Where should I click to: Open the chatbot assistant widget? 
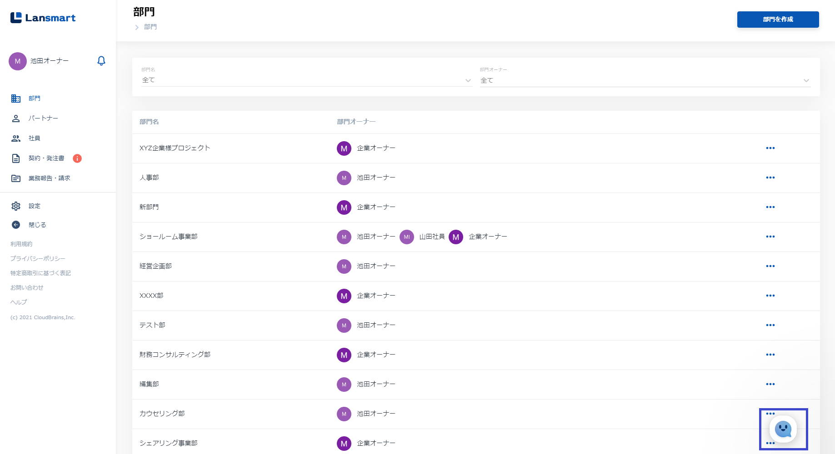(783, 429)
